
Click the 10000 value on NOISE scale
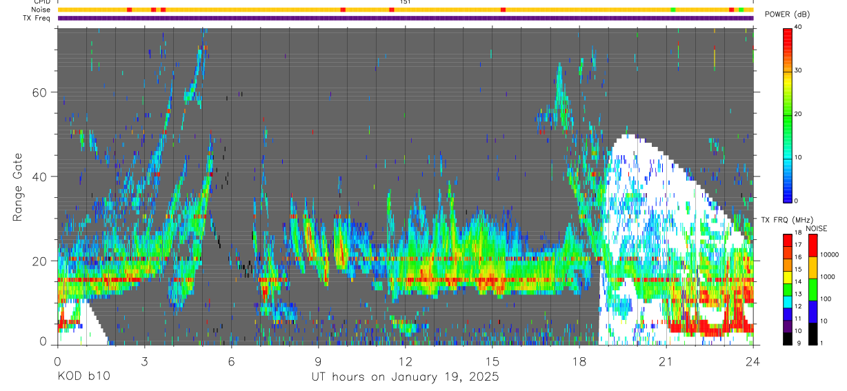830,254
